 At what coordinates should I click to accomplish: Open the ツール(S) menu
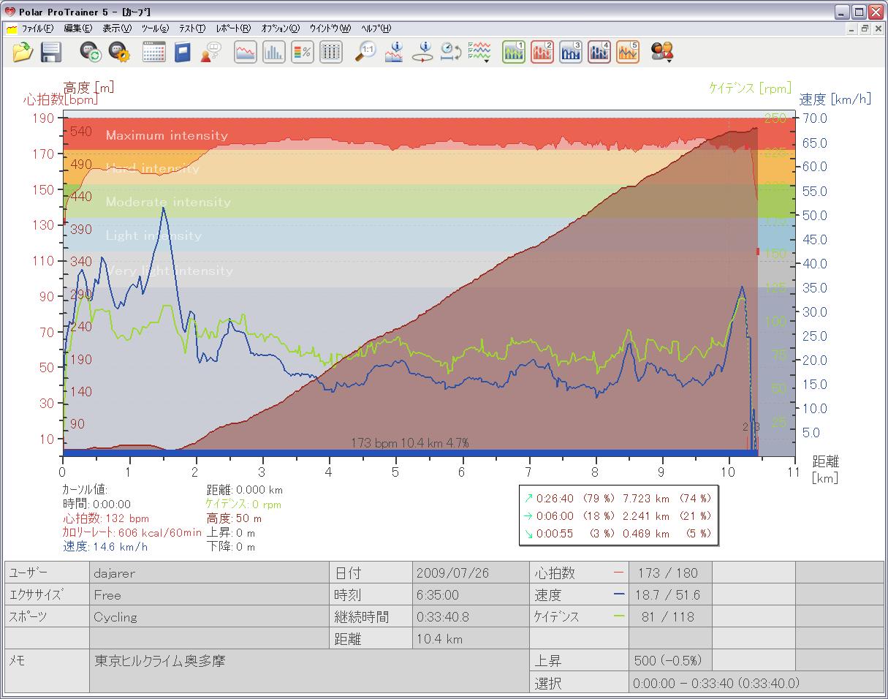pos(156,29)
